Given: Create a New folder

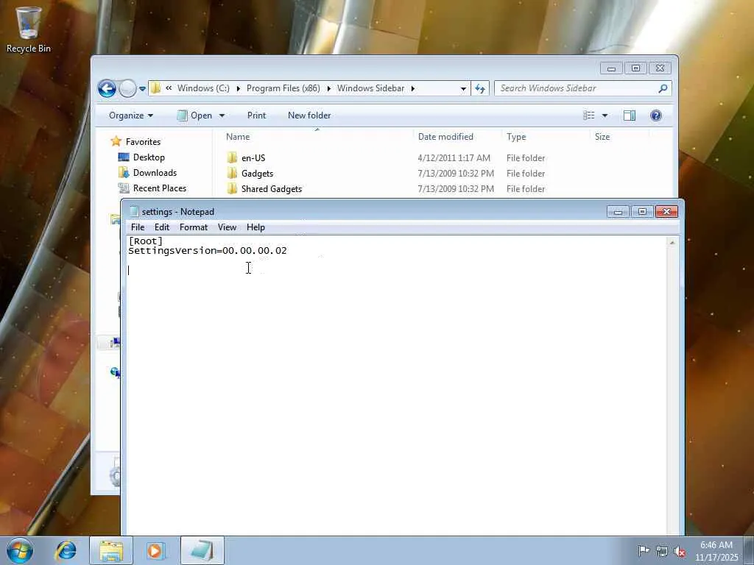Looking at the screenshot, I should click(309, 116).
